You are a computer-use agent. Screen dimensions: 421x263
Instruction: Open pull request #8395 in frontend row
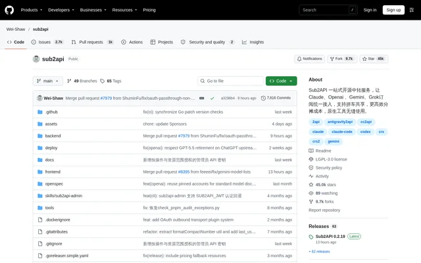(x=184, y=172)
